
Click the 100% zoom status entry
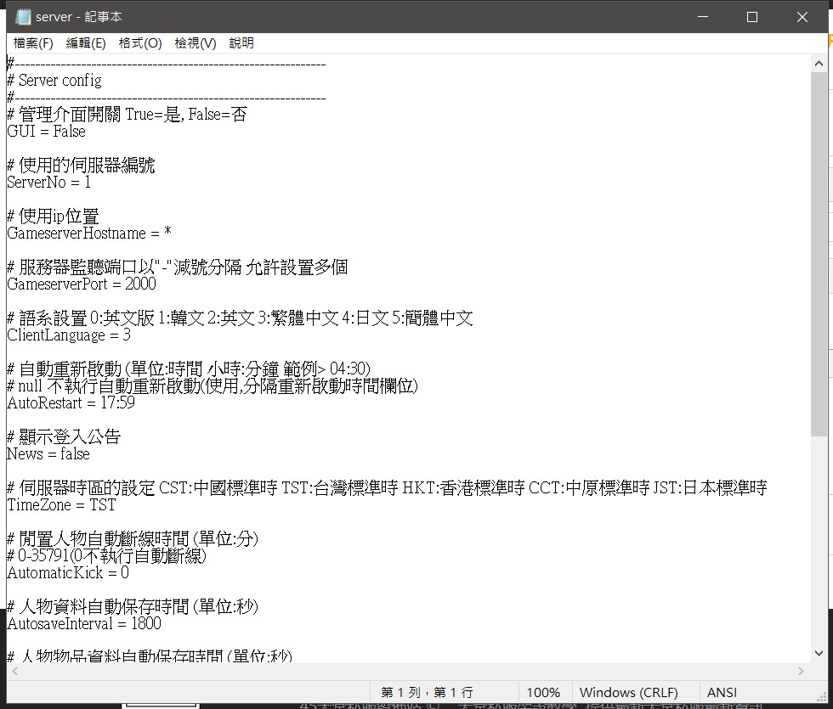(543, 693)
